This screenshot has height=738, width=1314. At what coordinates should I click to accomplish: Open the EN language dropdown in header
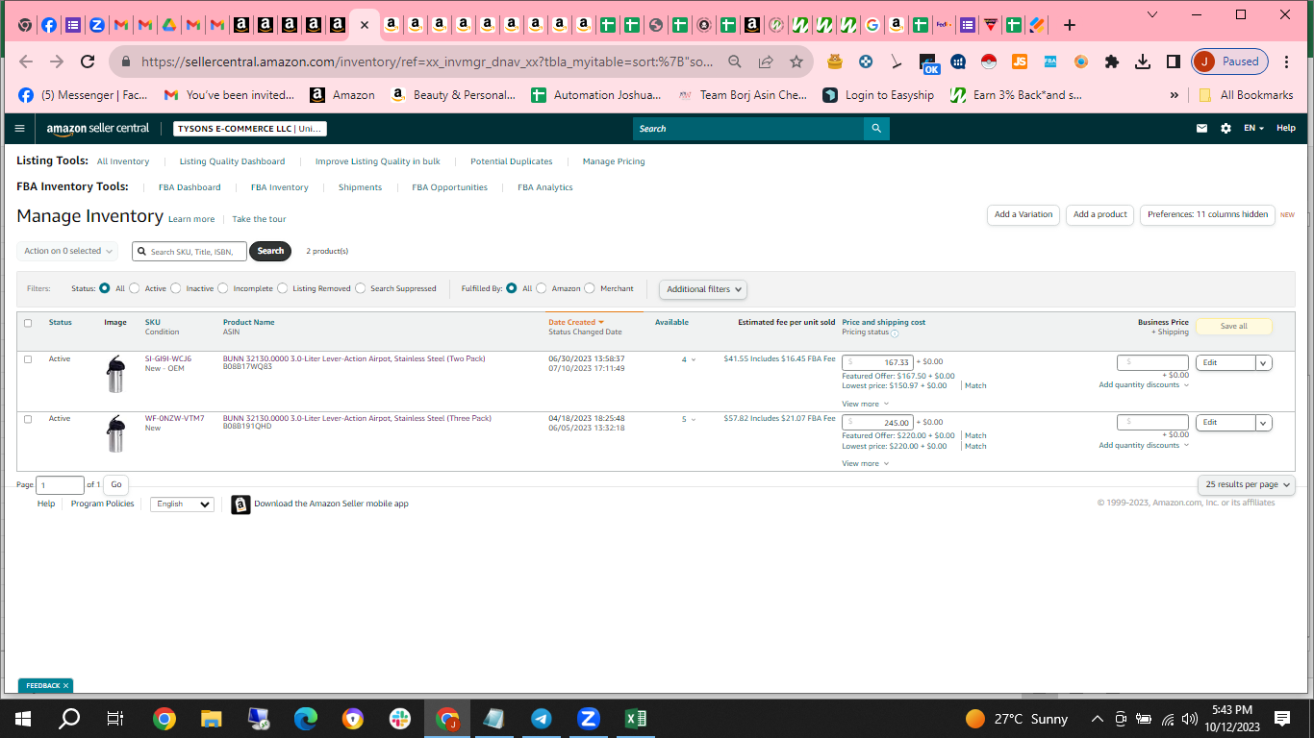pyautogui.click(x=1254, y=128)
